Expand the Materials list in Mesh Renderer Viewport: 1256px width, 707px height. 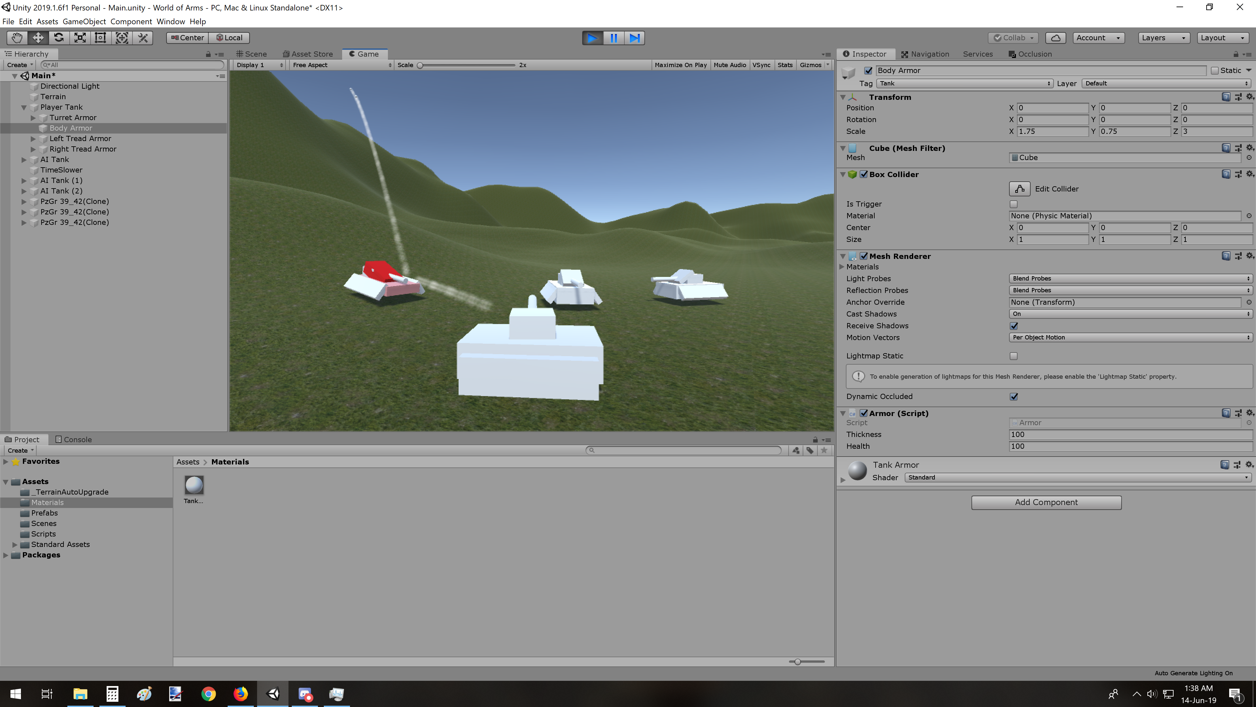842,266
